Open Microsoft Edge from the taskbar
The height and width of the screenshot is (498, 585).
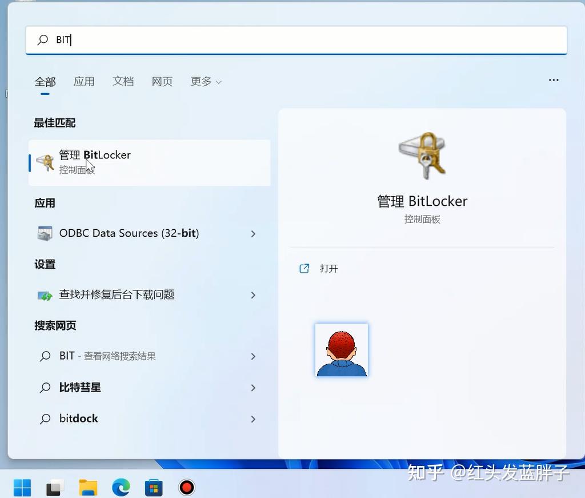tap(120, 487)
